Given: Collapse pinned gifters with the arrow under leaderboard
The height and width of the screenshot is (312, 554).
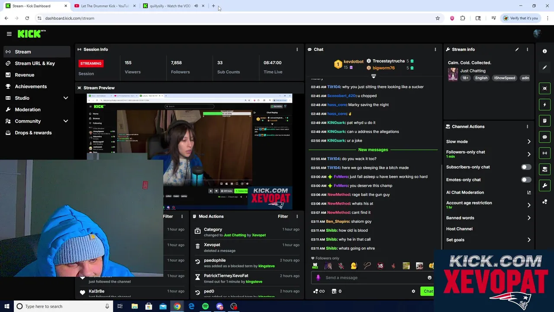Looking at the screenshot, I should tap(374, 76).
